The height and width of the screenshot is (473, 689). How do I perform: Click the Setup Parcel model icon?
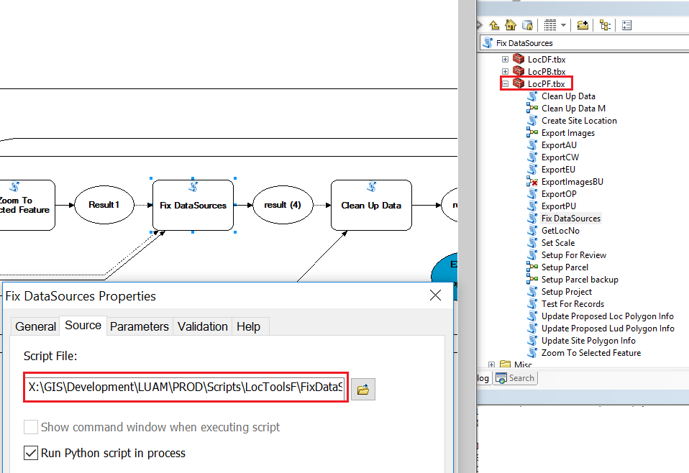532,267
